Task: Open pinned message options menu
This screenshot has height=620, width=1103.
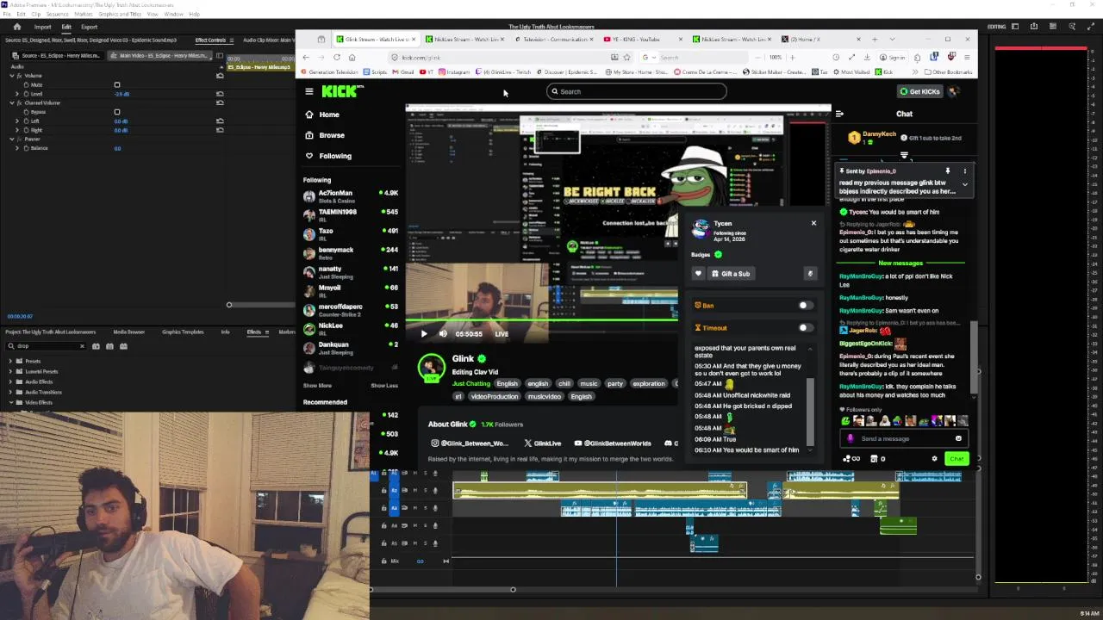Action: pos(965,171)
